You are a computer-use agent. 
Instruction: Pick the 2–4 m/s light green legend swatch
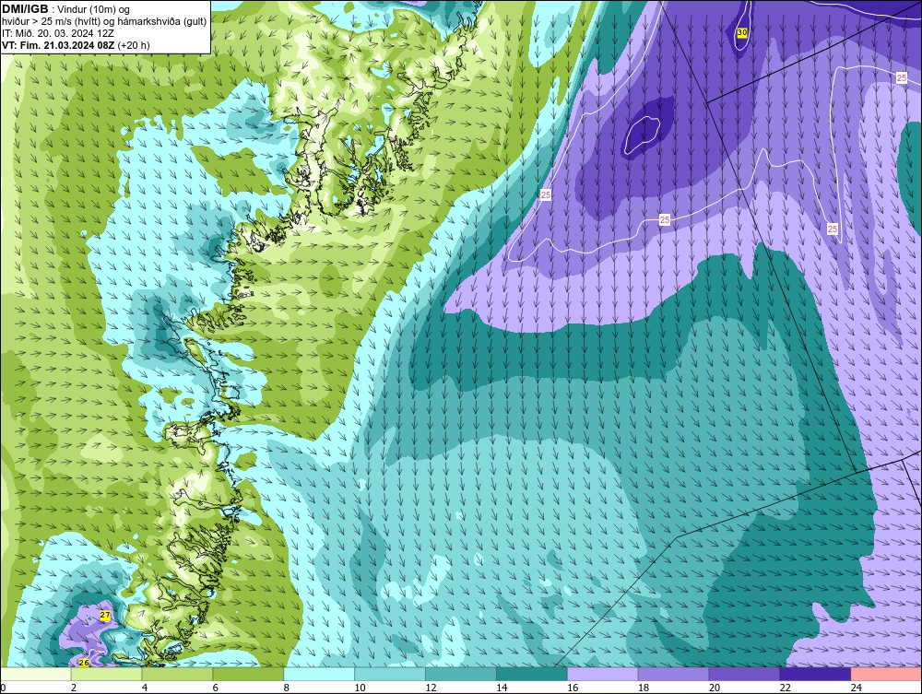[x=106, y=674]
